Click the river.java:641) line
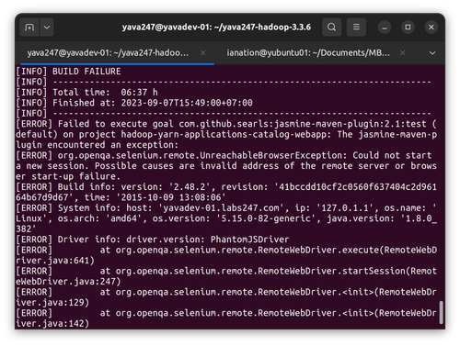This screenshot has height=346, width=460. pyautogui.click(x=55, y=261)
